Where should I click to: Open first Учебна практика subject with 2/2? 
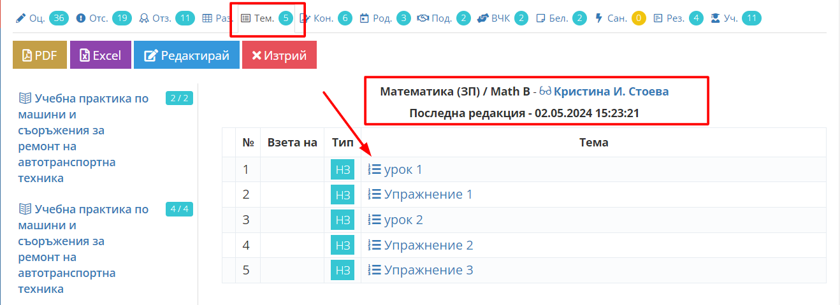point(83,138)
